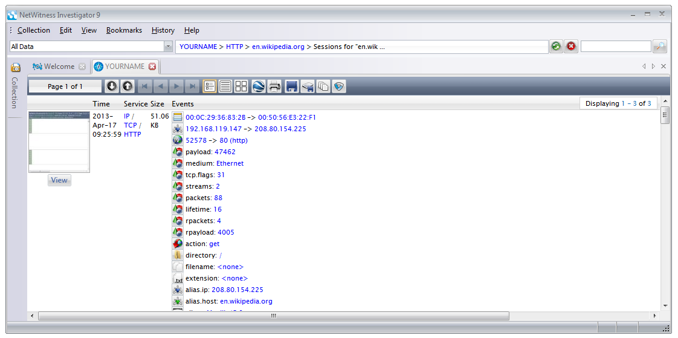Go to next page of sessions

click(x=176, y=86)
